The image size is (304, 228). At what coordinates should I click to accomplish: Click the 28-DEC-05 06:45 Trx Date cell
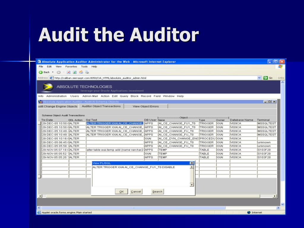(55, 142)
